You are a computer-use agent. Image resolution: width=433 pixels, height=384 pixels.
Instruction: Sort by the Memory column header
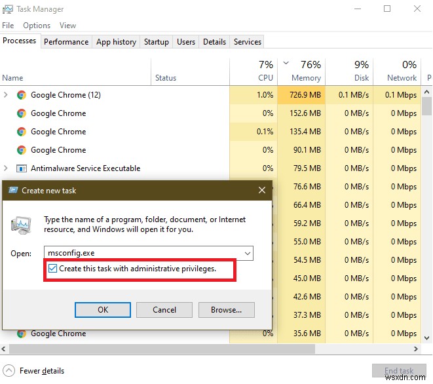(x=301, y=72)
